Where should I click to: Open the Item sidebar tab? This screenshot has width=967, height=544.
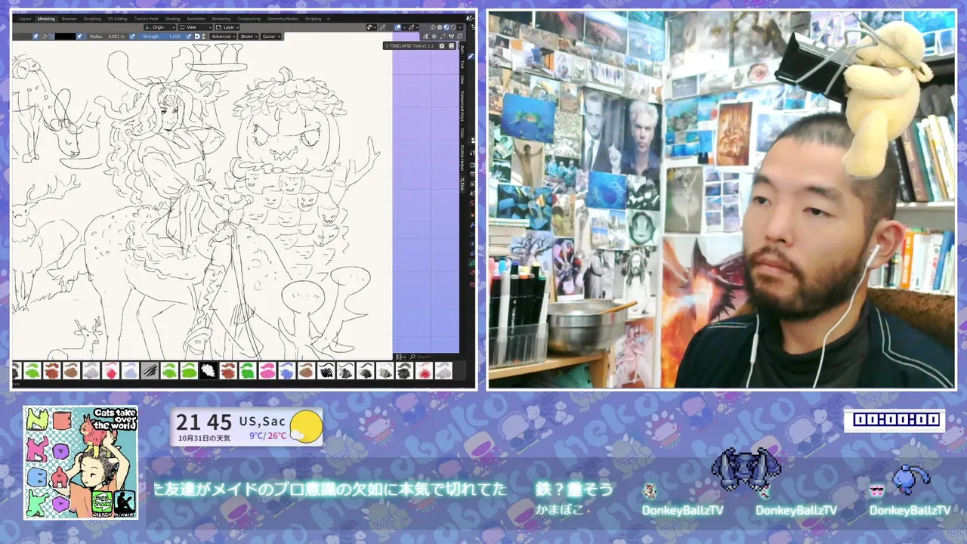pyautogui.click(x=462, y=48)
